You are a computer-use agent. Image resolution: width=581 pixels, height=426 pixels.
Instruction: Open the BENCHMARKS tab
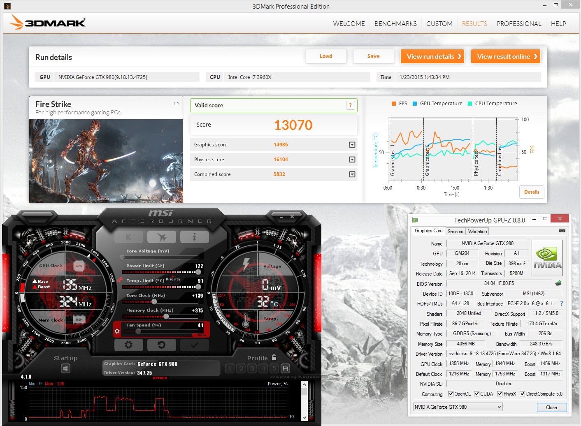point(395,24)
